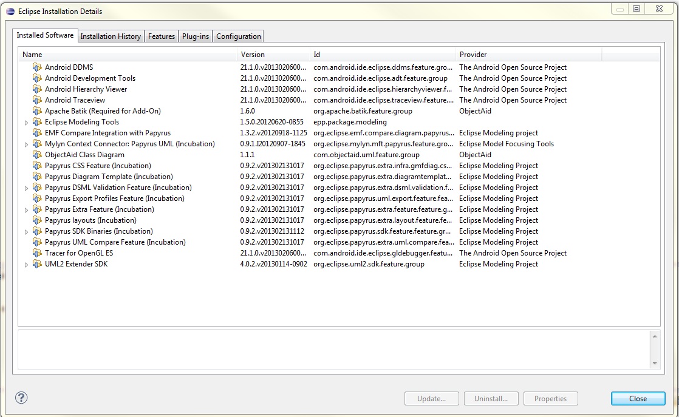Click the Android DDMS feature icon

pyautogui.click(x=37, y=67)
